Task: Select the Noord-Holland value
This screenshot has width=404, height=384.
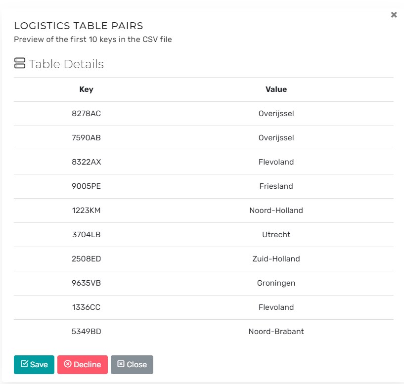Action: point(276,211)
